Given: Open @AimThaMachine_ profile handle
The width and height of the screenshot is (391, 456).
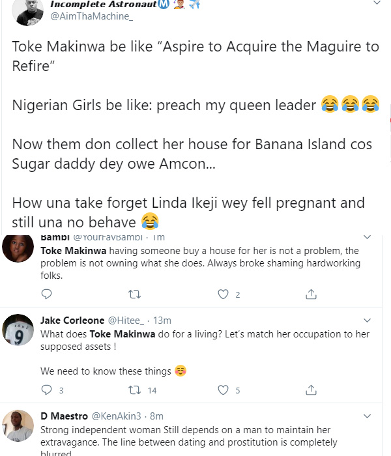Looking at the screenshot, I should pos(92,16).
